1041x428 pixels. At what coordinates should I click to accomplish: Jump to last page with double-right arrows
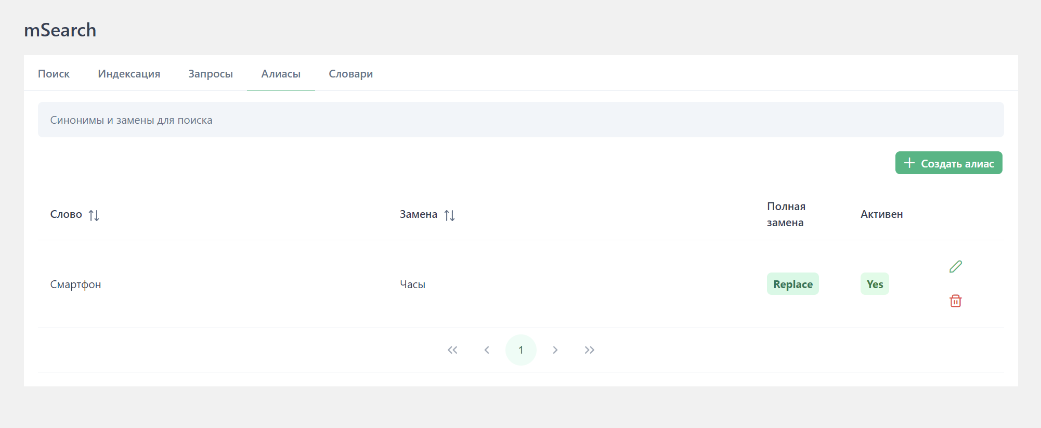click(589, 350)
